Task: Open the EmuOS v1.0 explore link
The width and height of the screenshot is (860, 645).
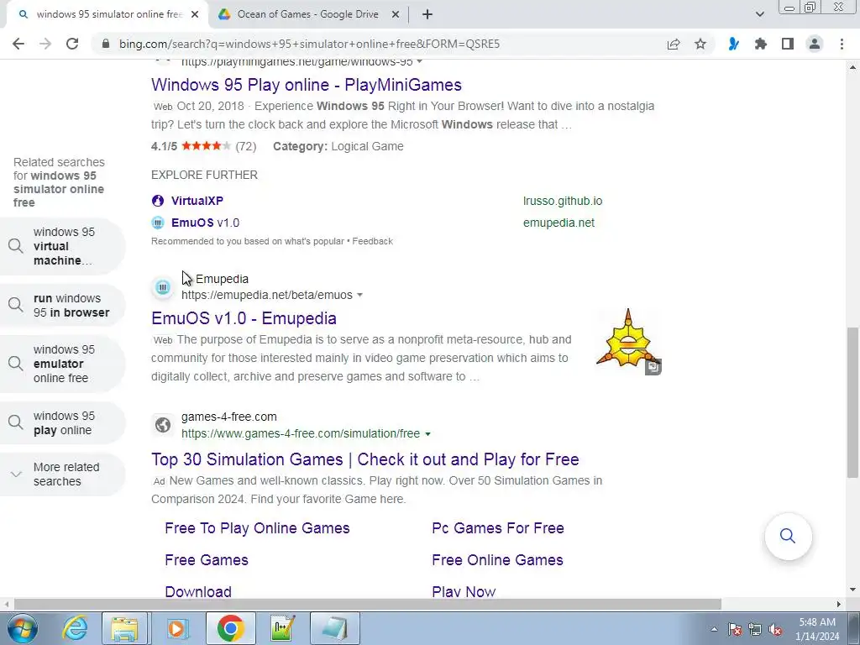Action: click(x=205, y=223)
